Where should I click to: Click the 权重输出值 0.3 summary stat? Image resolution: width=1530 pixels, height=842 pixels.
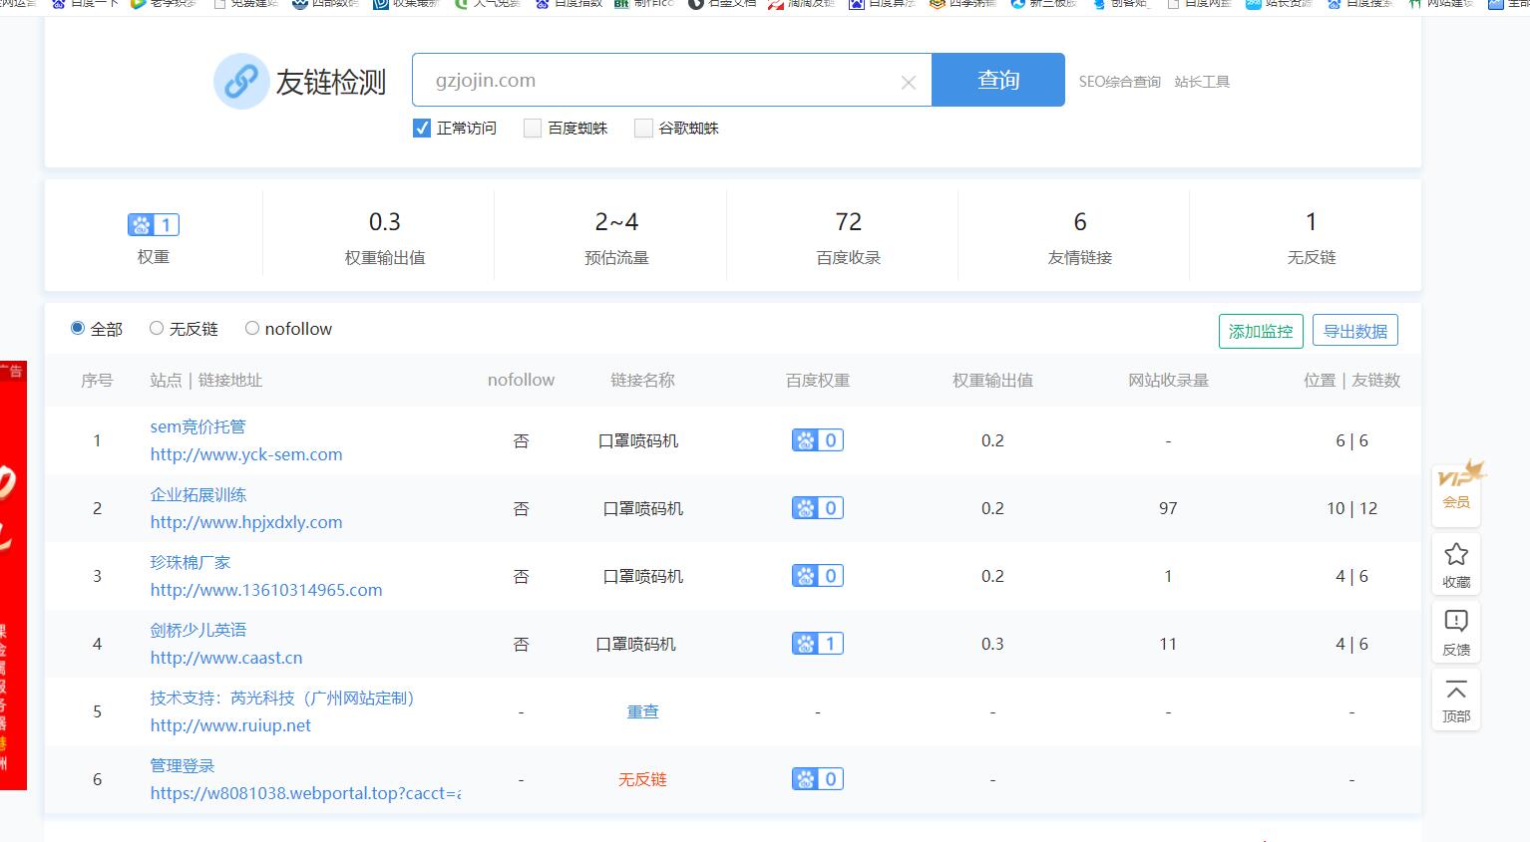pos(385,236)
